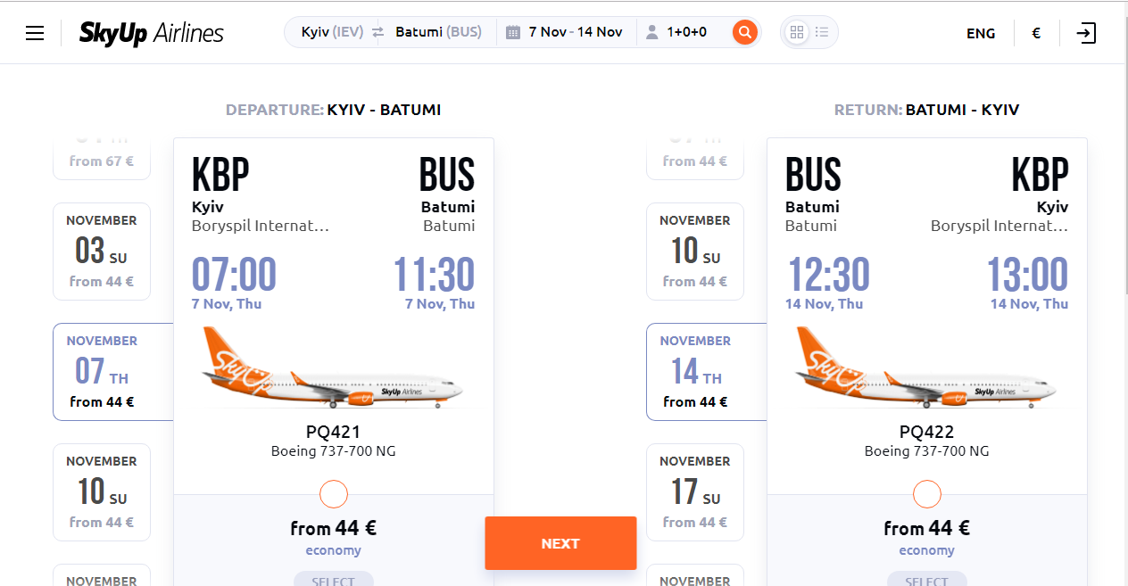Open the 1+0+0 passengers selector

point(686,32)
